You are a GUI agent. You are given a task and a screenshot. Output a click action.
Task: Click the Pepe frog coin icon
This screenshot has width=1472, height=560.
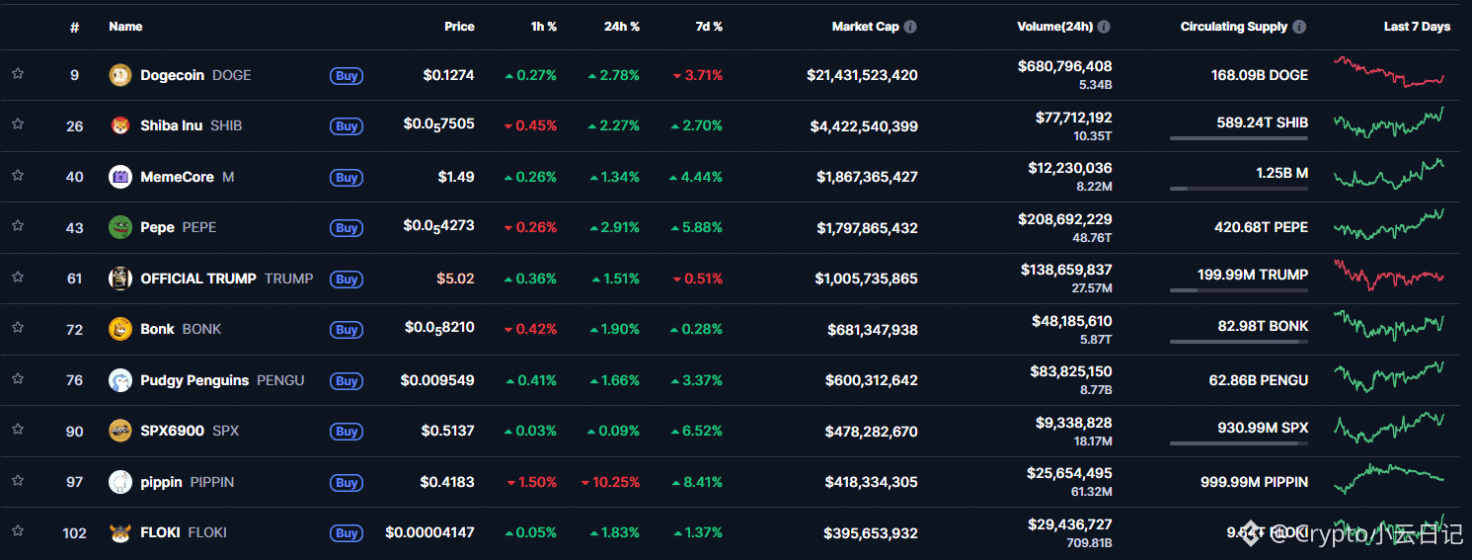(x=119, y=227)
